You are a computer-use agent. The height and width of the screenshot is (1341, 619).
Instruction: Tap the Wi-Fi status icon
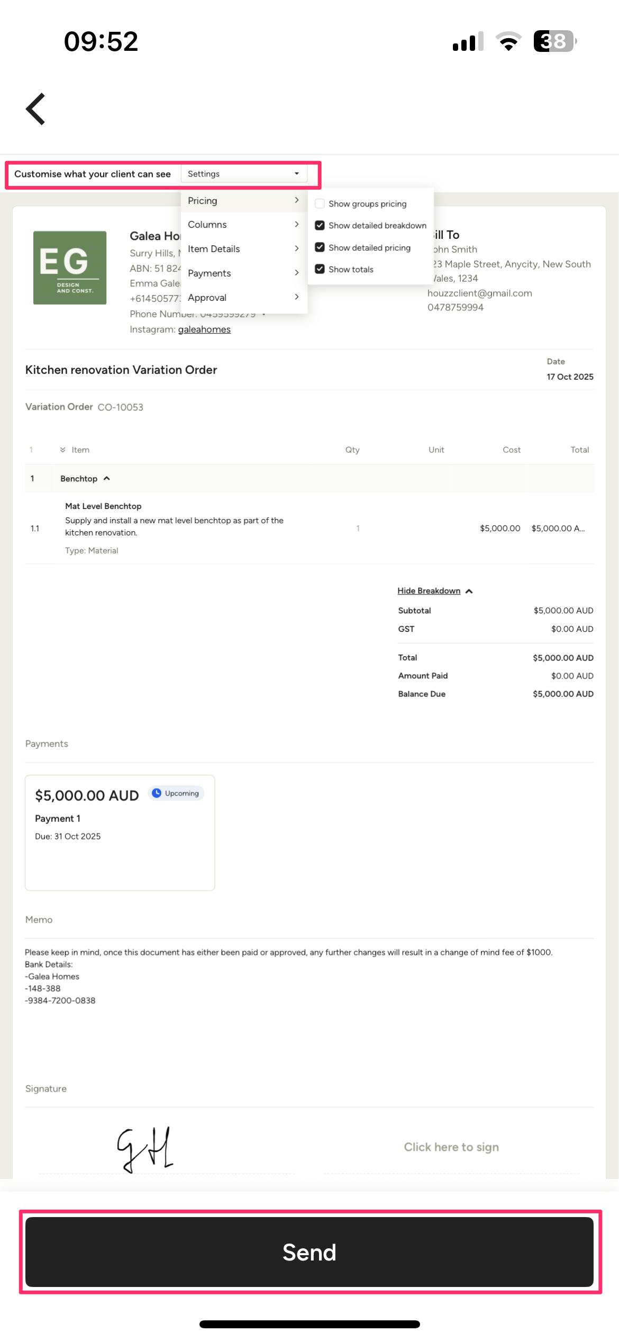tap(508, 41)
